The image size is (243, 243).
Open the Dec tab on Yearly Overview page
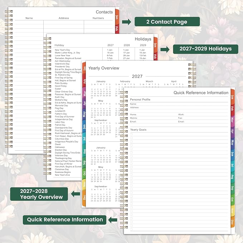pyautogui.click(x=84, y=197)
